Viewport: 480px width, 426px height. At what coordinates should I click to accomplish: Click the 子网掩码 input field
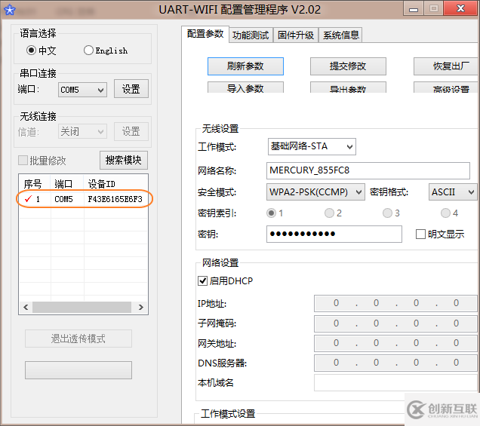(395, 323)
